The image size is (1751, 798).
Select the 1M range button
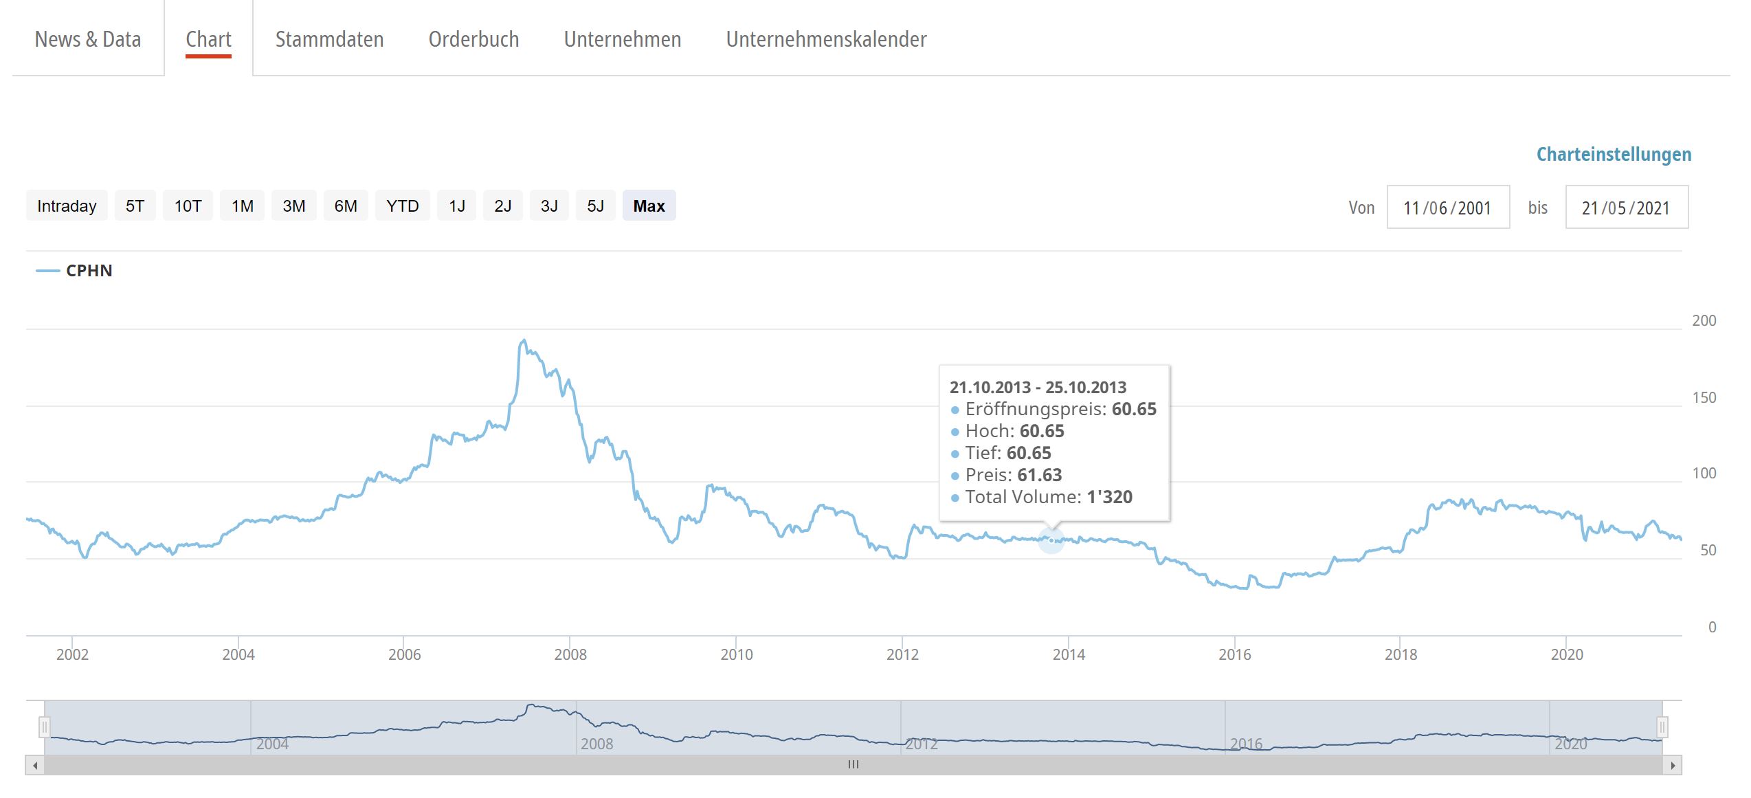tap(242, 206)
